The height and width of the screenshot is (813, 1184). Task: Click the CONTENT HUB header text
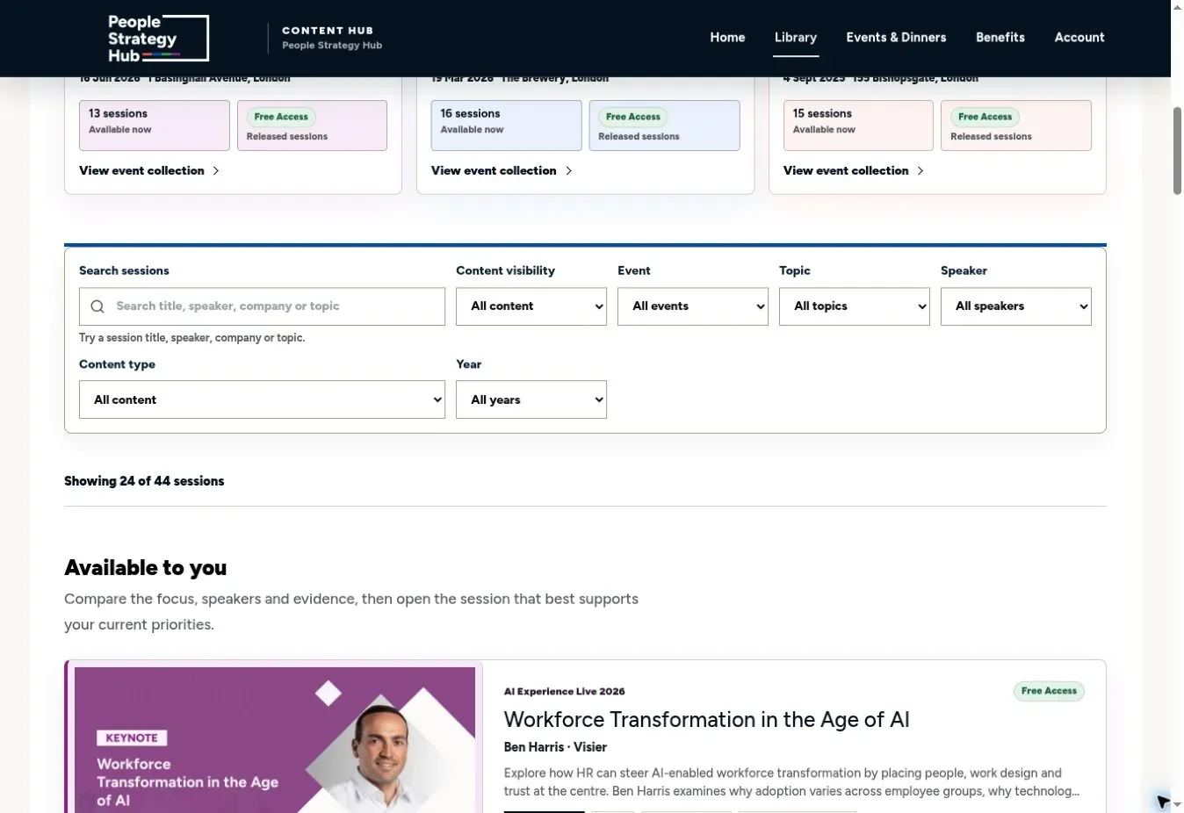tap(328, 30)
